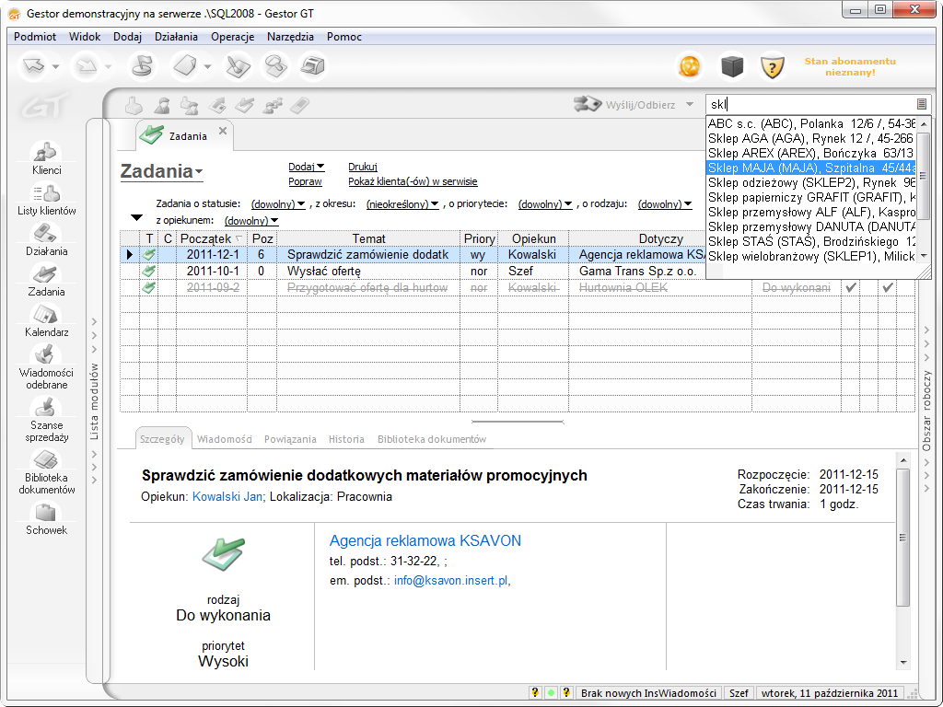
Task: Open the Kalendarz module icon
Action: click(x=46, y=319)
